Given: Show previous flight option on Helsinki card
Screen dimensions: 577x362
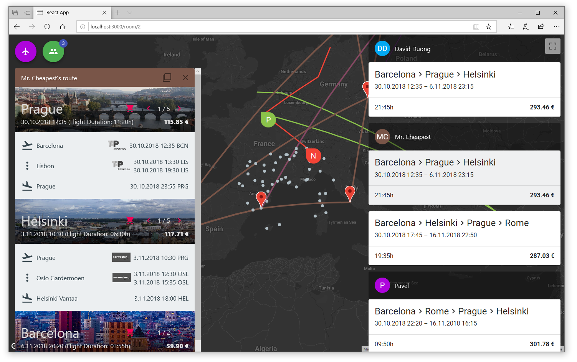Looking at the screenshot, I should click(x=149, y=220).
